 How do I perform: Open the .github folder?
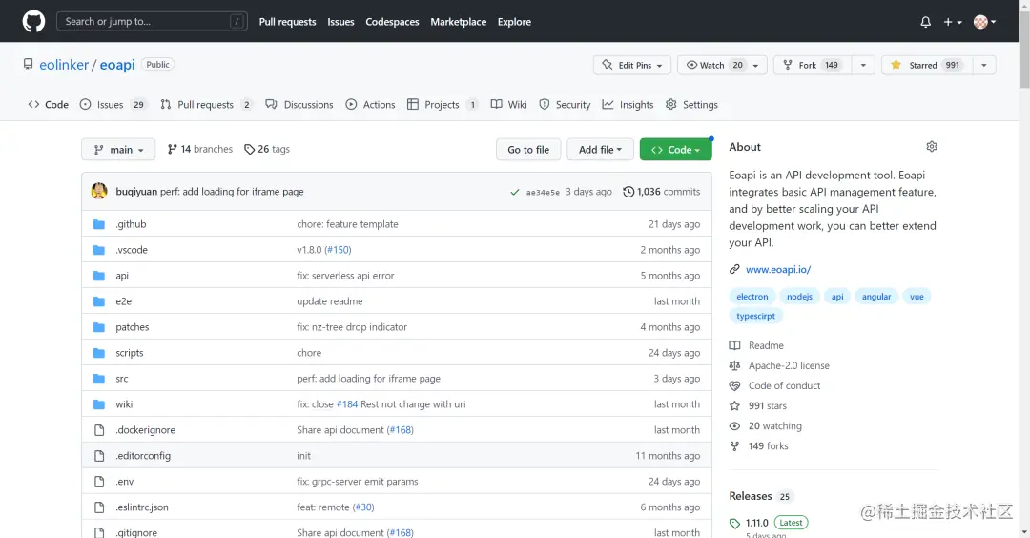131,224
